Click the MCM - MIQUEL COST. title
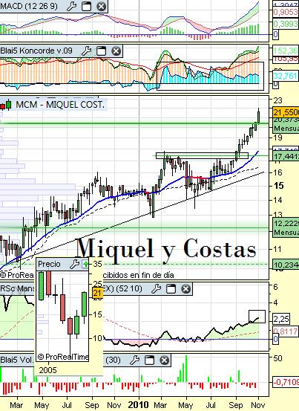This screenshot has width=299, height=411. coord(60,105)
